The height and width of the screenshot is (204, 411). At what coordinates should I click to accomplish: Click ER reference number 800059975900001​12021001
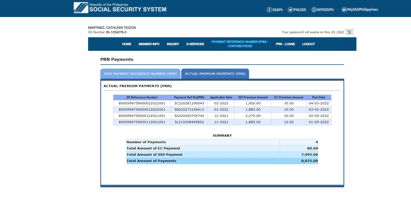tap(142, 122)
